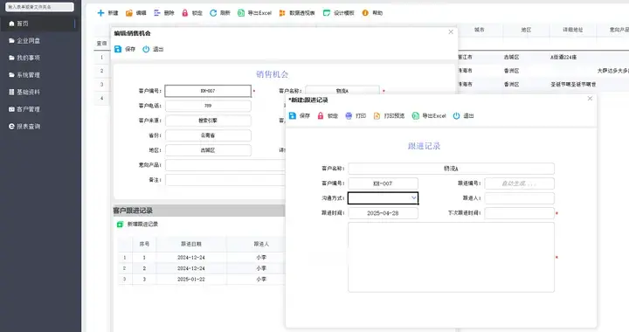Click the 跟进人 input field
The image size is (629, 332).
(x=520, y=198)
